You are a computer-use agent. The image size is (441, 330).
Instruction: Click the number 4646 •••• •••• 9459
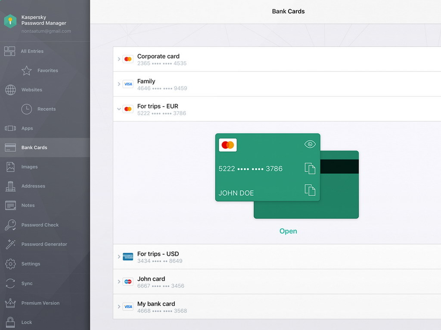[x=162, y=89]
